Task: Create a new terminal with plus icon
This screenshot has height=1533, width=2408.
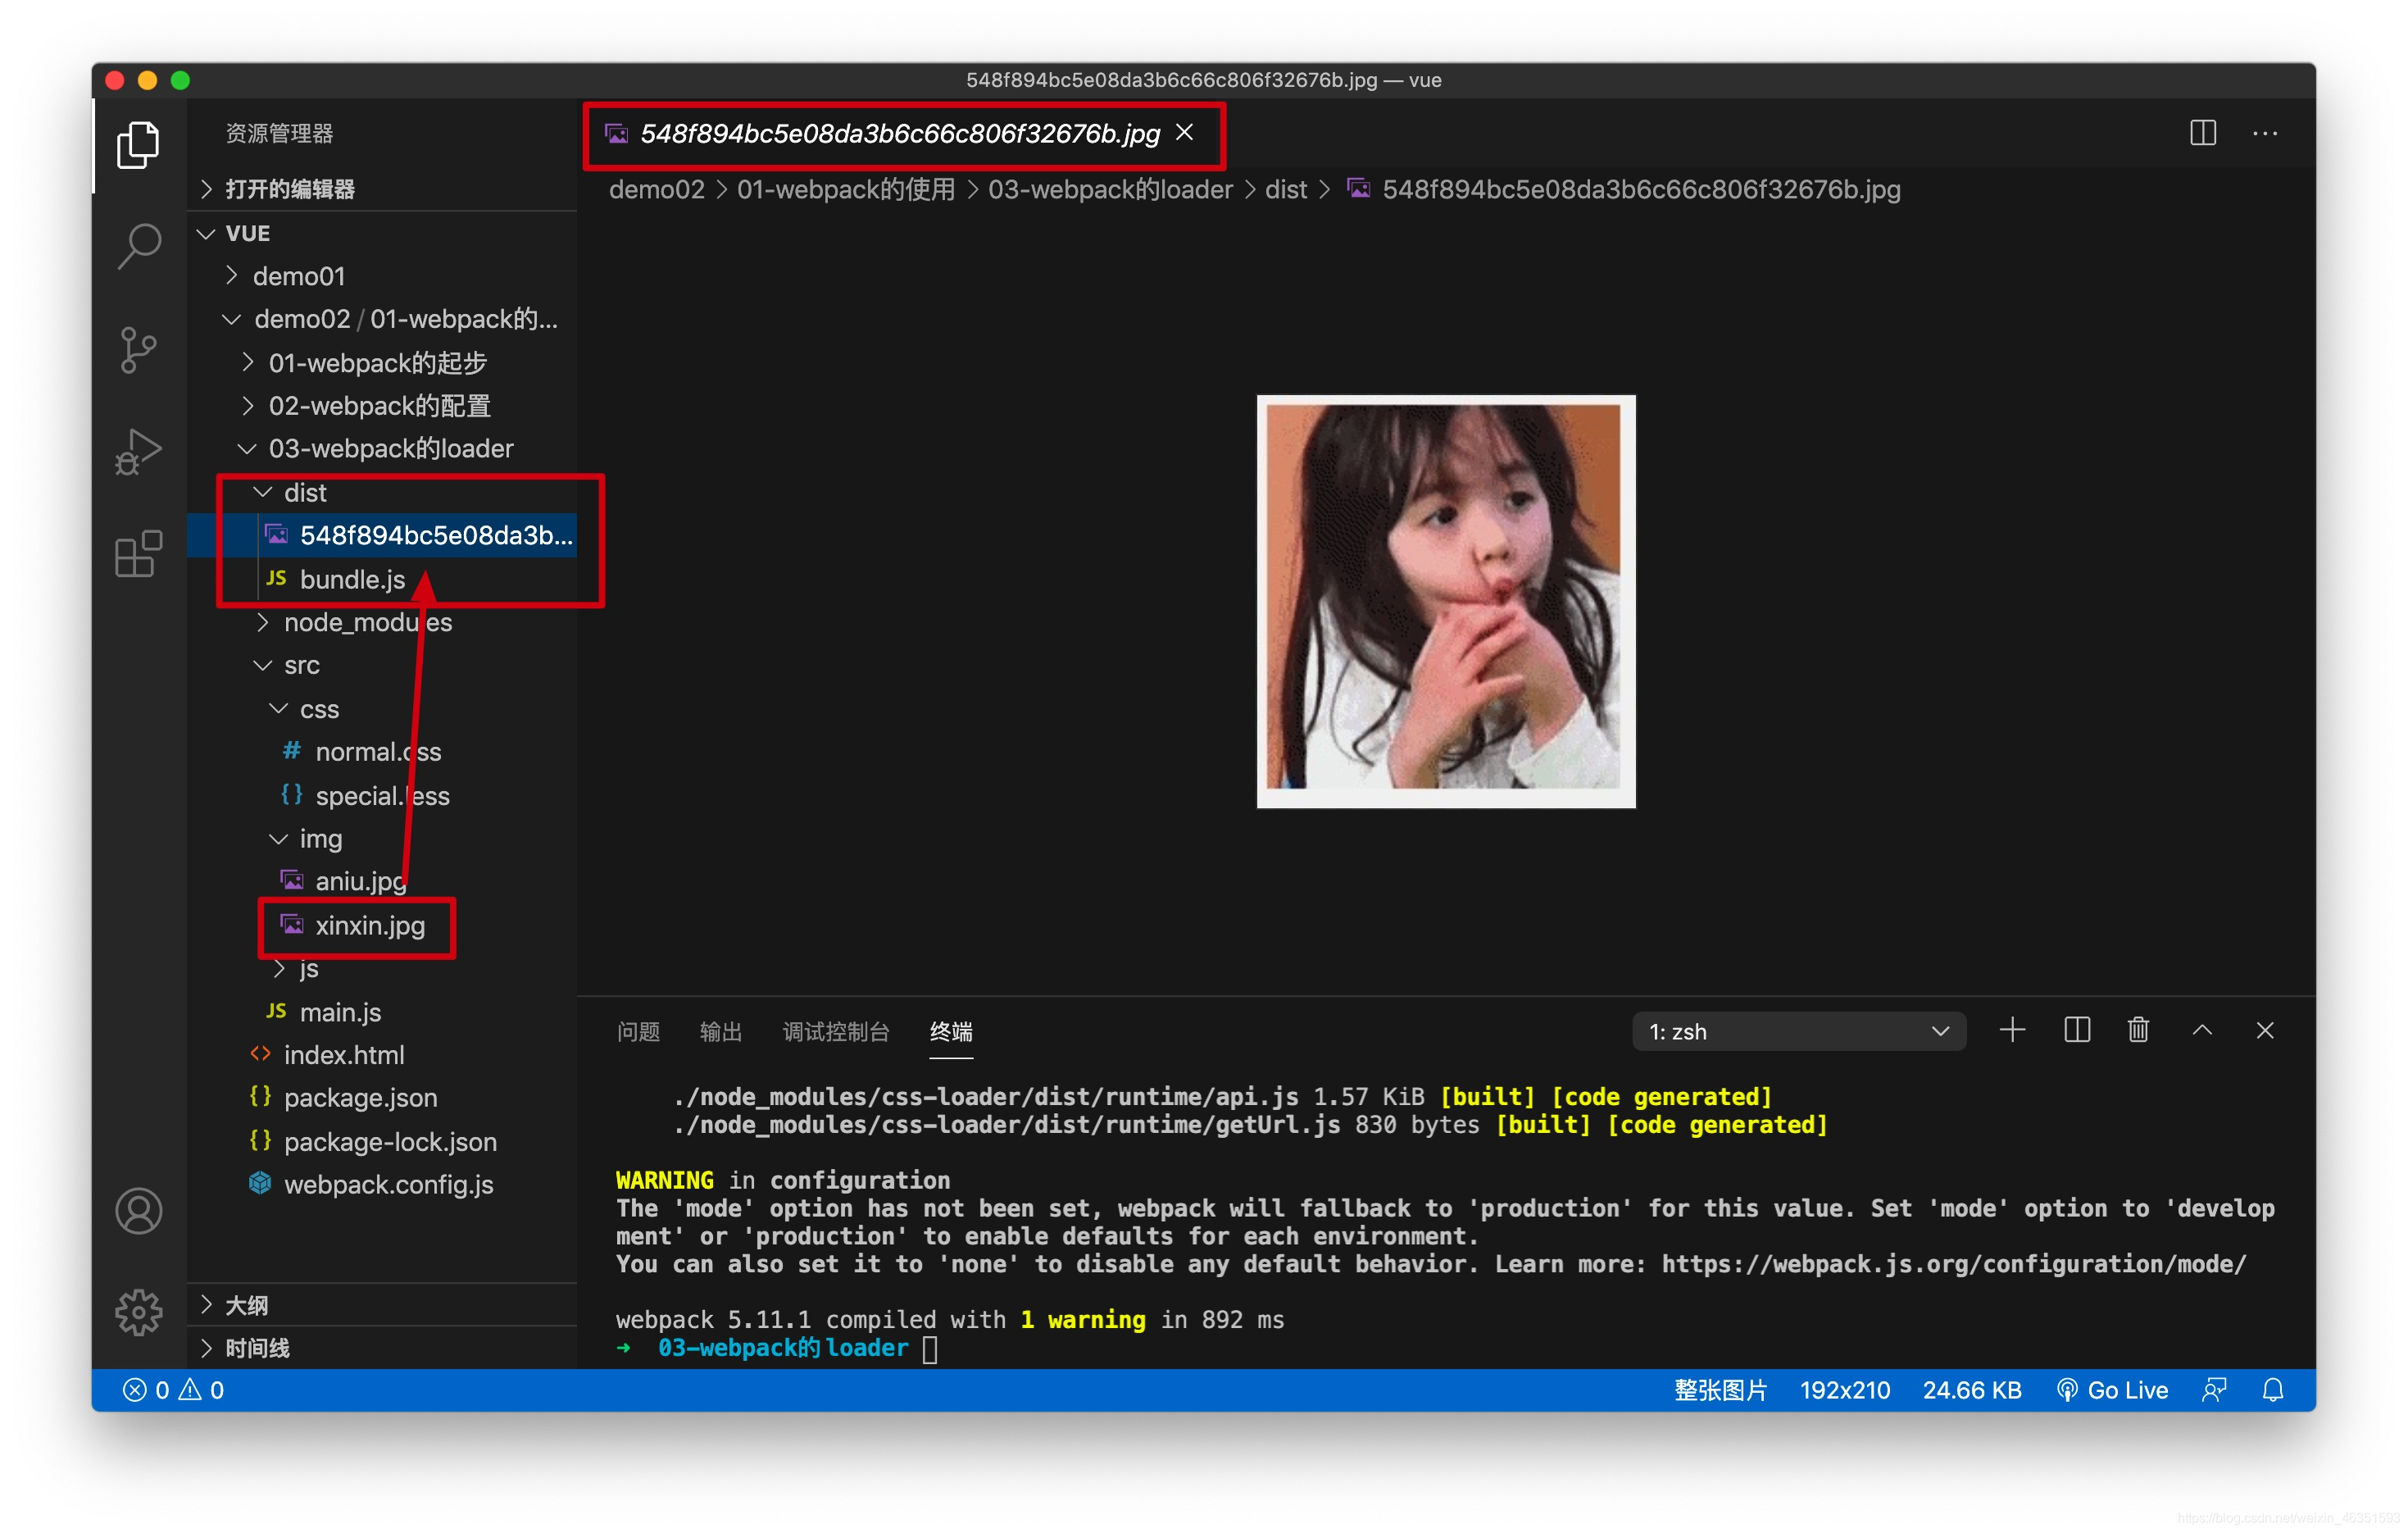Action: tap(2012, 1030)
